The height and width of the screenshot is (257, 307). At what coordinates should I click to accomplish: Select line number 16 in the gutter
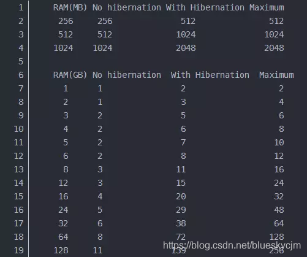point(18,210)
